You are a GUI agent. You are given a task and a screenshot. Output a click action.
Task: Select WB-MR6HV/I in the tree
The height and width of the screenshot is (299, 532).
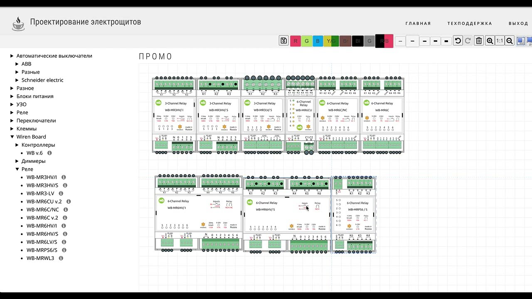[42, 226]
